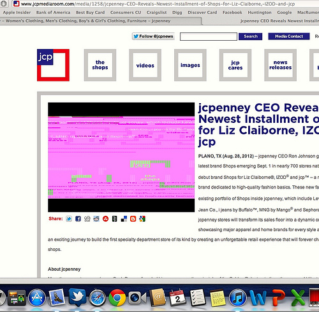Share article on Blogger

(x=133, y=219)
